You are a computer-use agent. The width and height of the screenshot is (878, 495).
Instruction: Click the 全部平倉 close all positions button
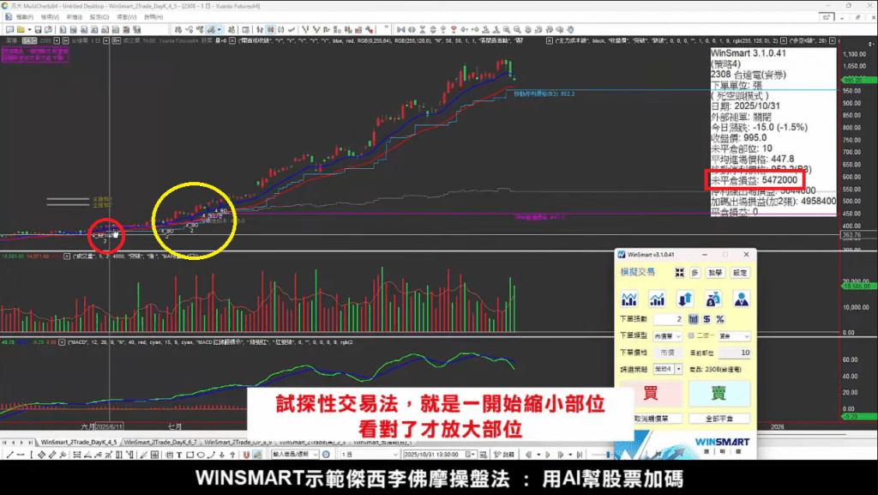[719, 420]
